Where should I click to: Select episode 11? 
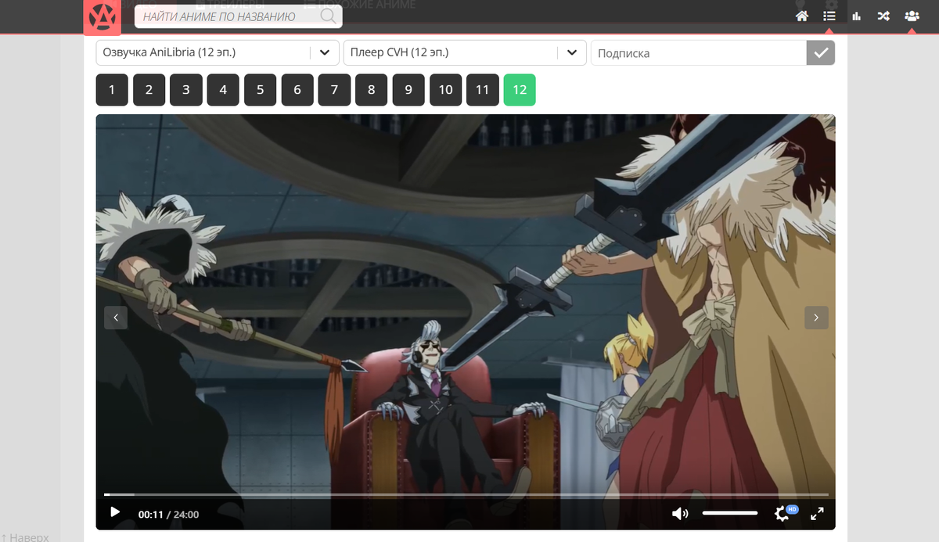point(482,90)
